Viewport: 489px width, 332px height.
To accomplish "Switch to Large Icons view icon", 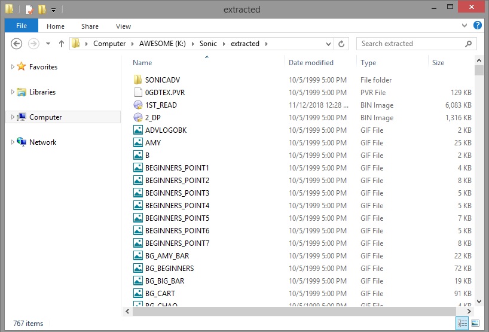I will click(x=475, y=323).
